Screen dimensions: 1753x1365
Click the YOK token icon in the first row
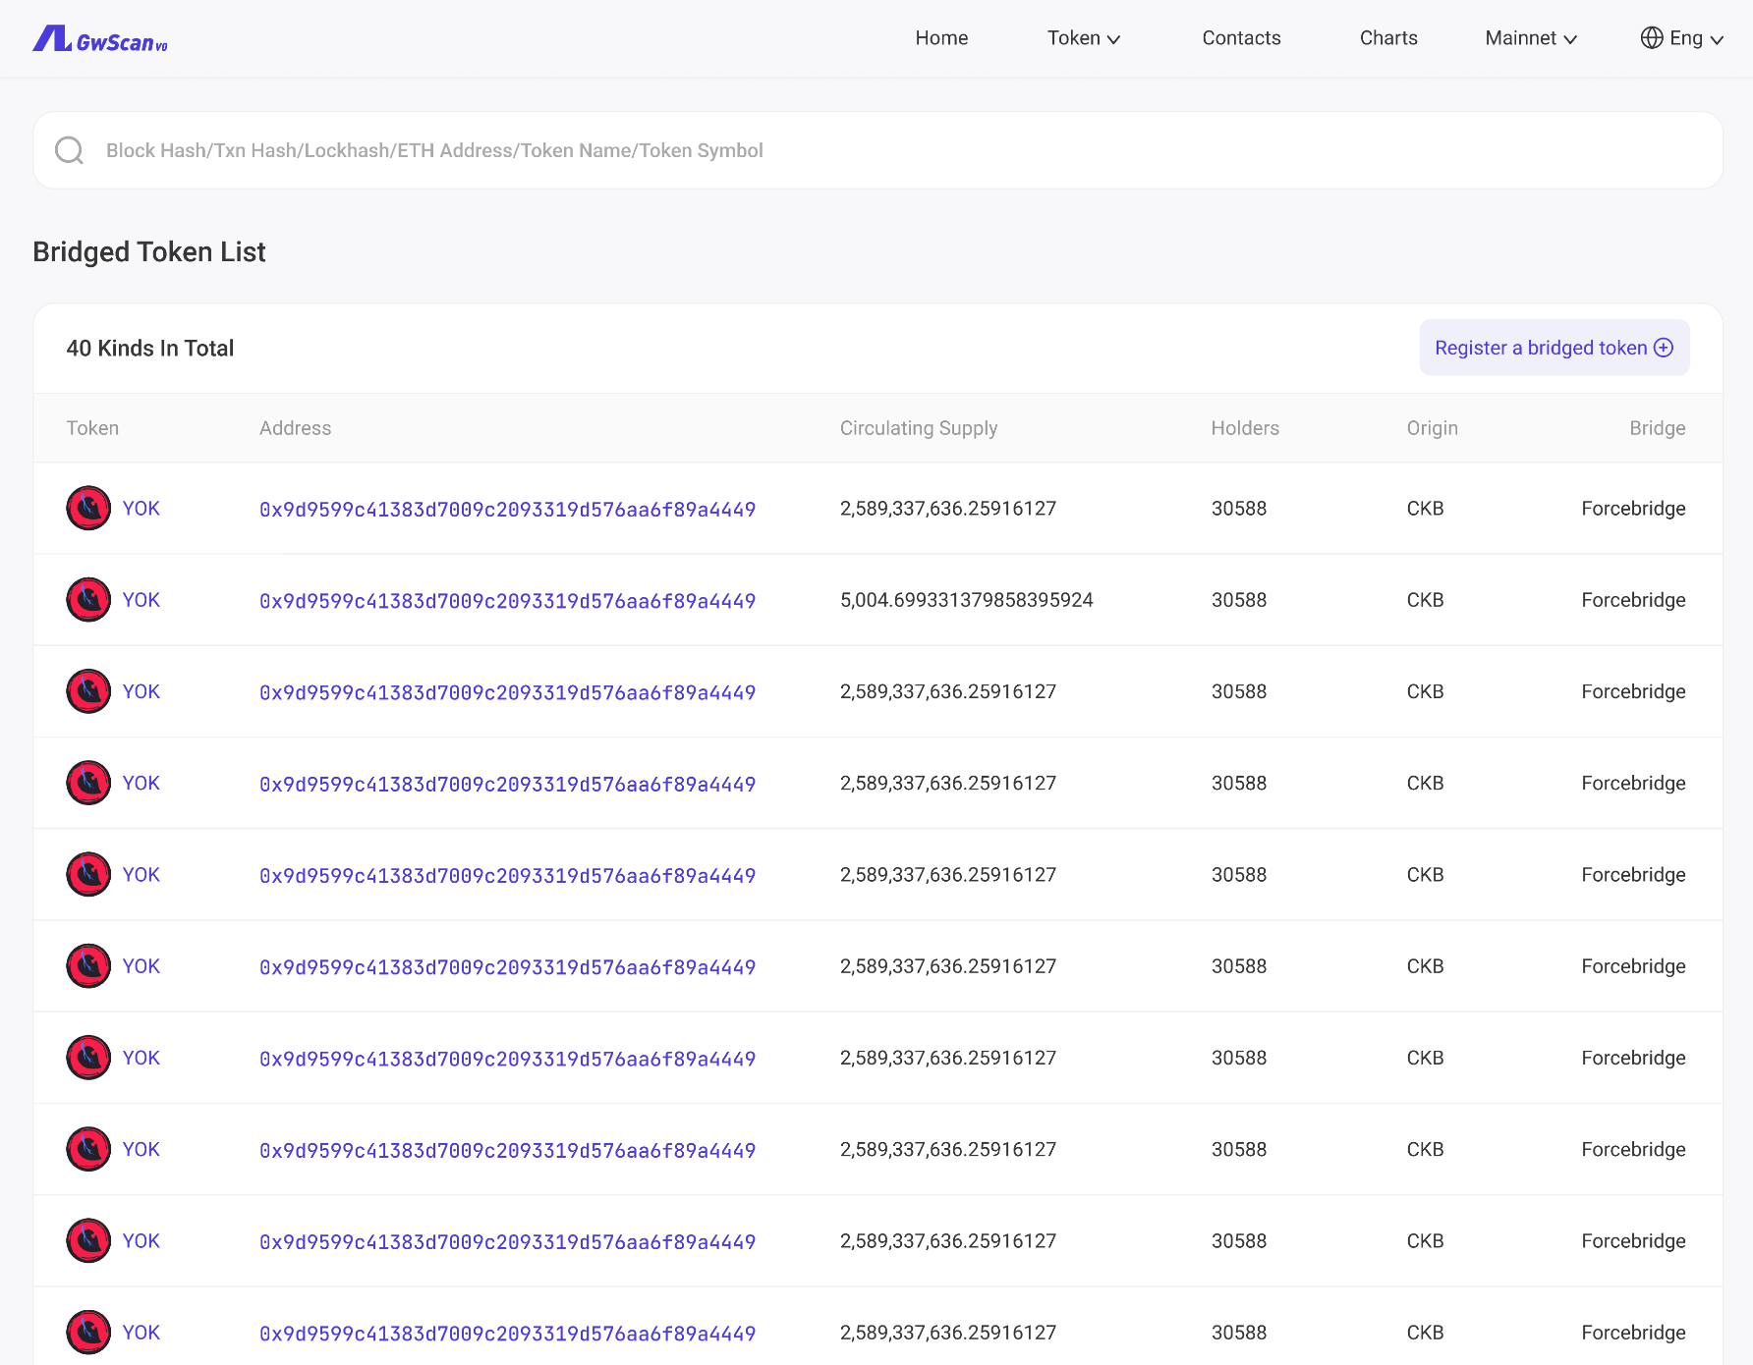click(x=87, y=508)
